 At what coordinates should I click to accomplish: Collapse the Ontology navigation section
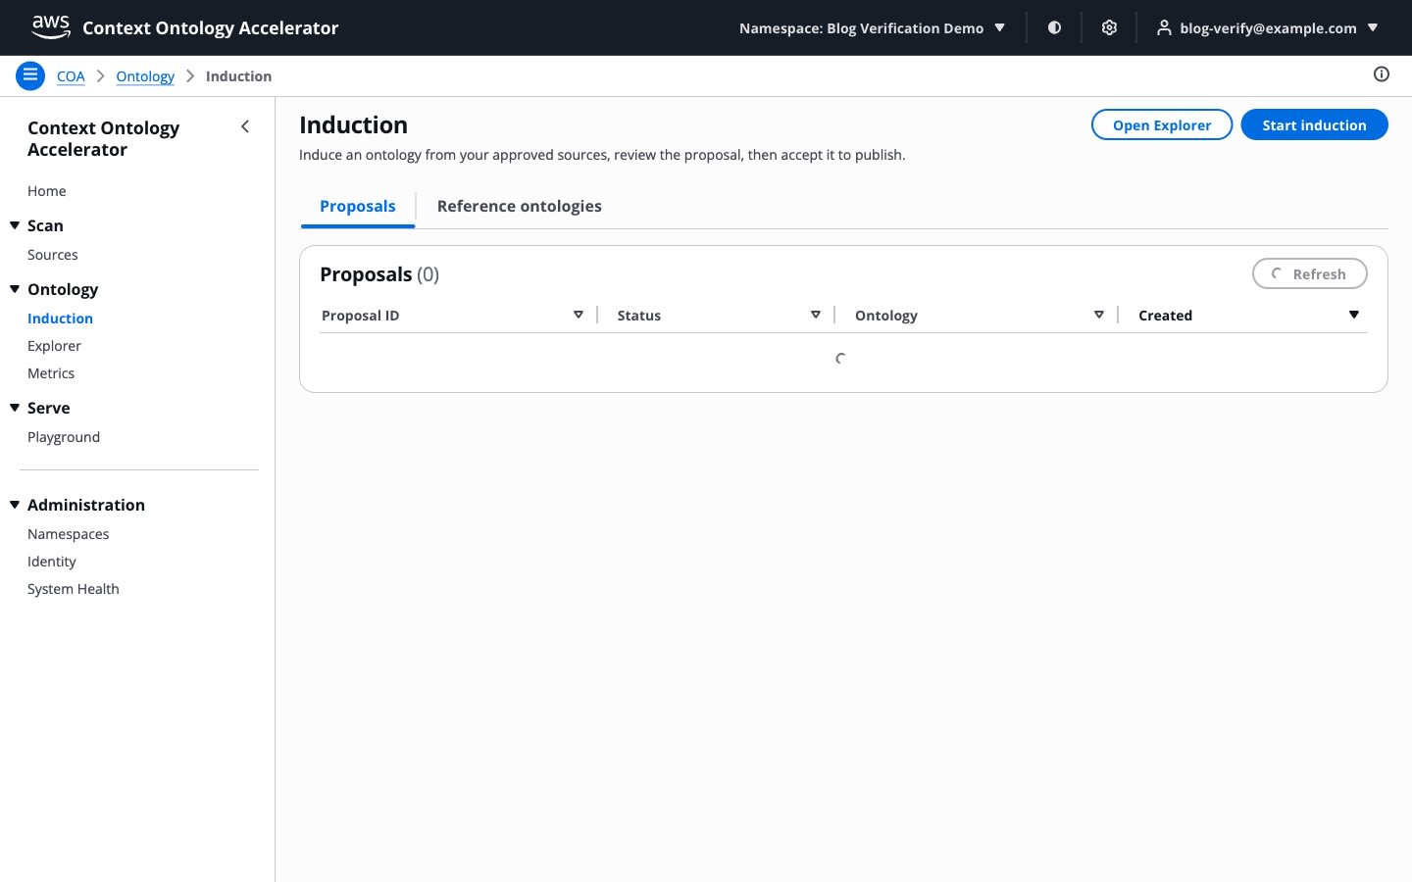point(15,289)
